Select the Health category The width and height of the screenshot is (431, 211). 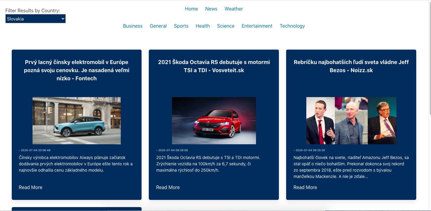coord(203,26)
